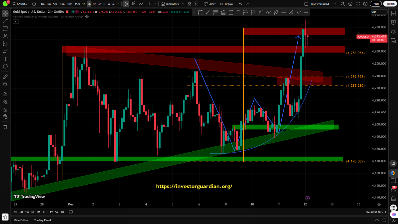
Task: Start Bar Replay mode
Action: click(226, 4)
